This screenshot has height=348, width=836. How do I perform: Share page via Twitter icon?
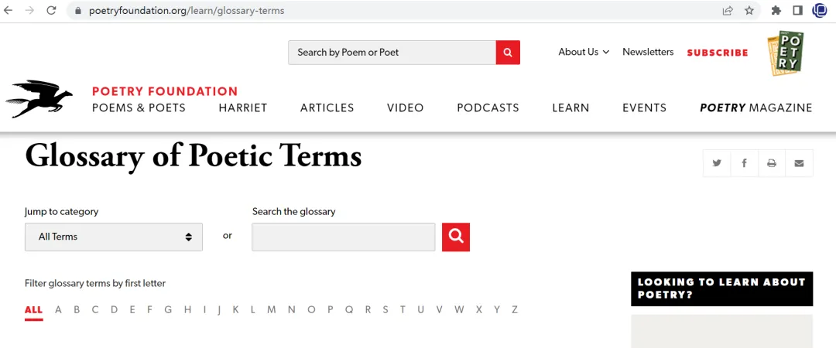pos(717,163)
